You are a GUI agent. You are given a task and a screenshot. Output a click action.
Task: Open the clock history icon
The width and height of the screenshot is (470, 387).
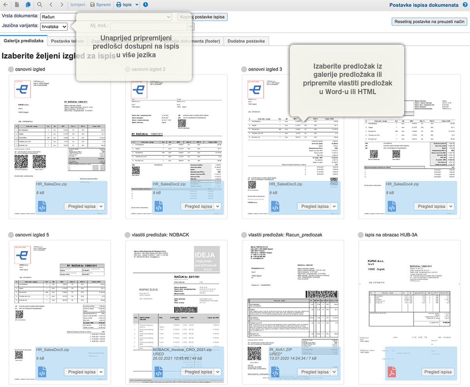(146, 5)
